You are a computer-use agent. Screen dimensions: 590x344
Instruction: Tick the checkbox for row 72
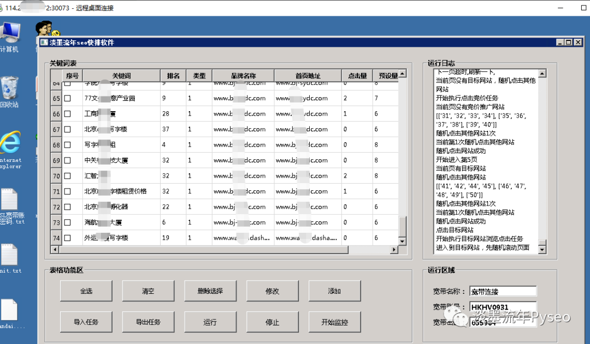(x=67, y=207)
